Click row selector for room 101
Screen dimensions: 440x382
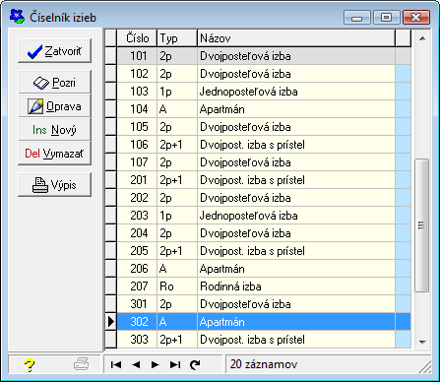coord(111,56)
